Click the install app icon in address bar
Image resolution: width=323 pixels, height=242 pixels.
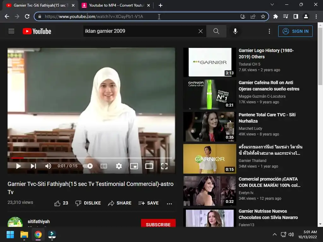(243, 16)
